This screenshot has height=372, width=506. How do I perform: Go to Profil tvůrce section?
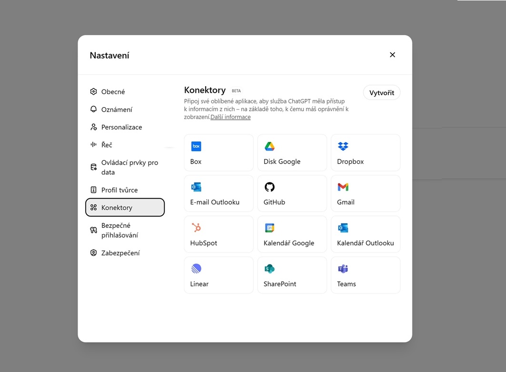125,190
